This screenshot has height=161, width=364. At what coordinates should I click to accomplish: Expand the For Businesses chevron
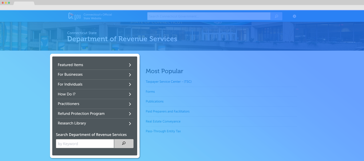tap(130, 75)
